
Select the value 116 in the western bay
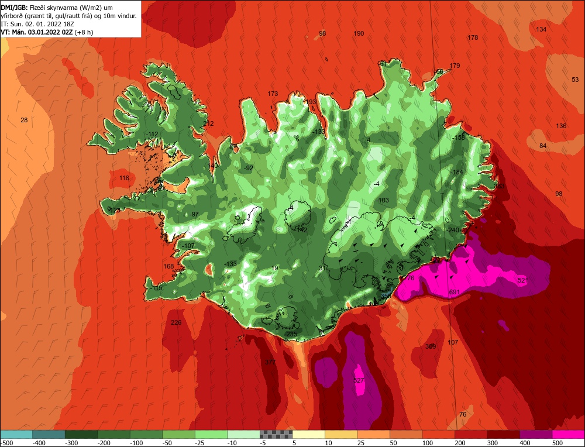124,178
